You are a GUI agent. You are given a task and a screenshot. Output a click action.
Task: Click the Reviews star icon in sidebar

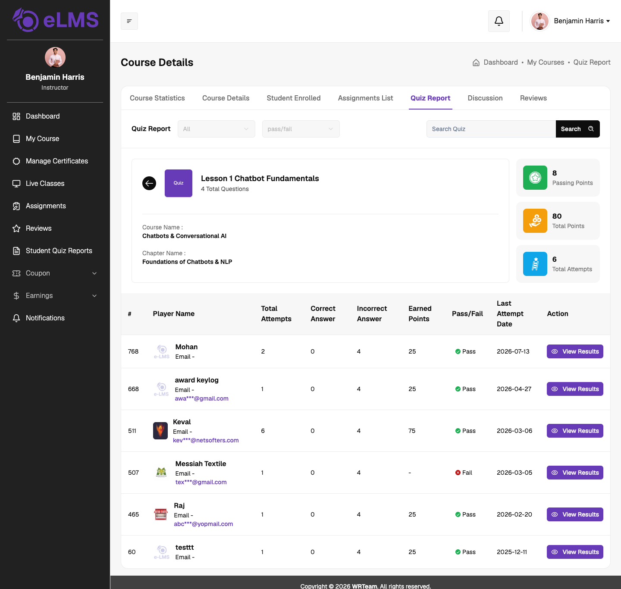pyautogui.click(x=16, y=229)
